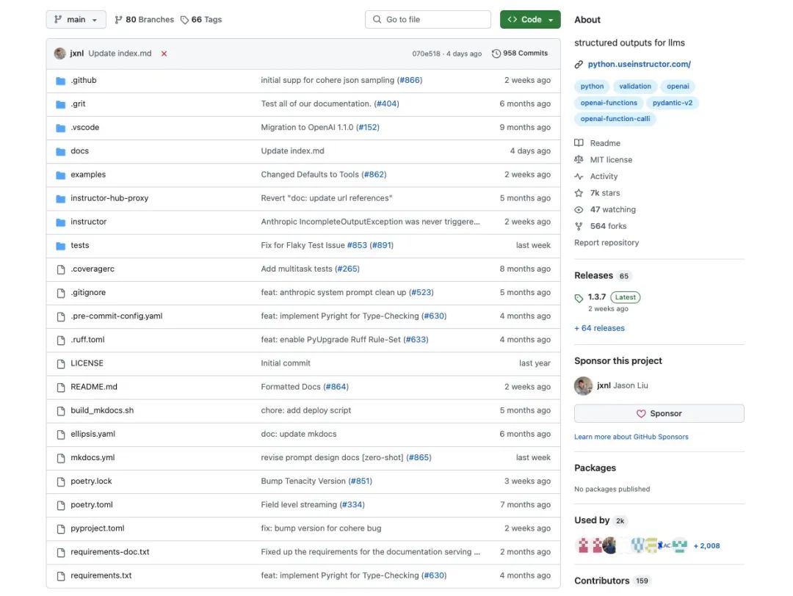Open the pyproject.toml file

pos(98,528)
